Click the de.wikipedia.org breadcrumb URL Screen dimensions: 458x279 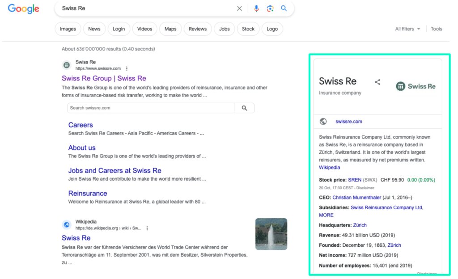[x=108, y=228]
